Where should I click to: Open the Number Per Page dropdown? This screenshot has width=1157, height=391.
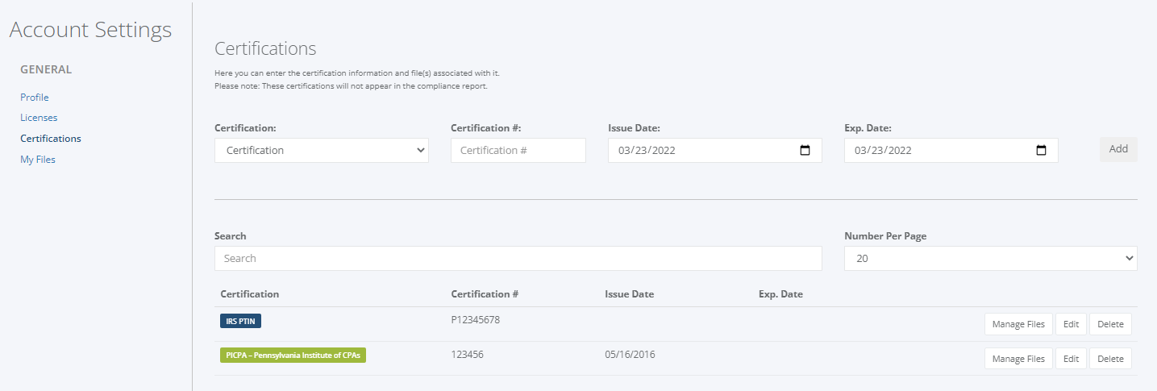tap(991, 258)
